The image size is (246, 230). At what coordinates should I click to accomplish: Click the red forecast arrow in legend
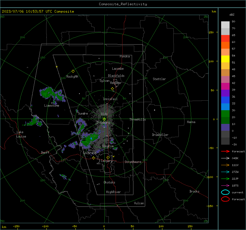pyautogui.click(x=225, y=151)
